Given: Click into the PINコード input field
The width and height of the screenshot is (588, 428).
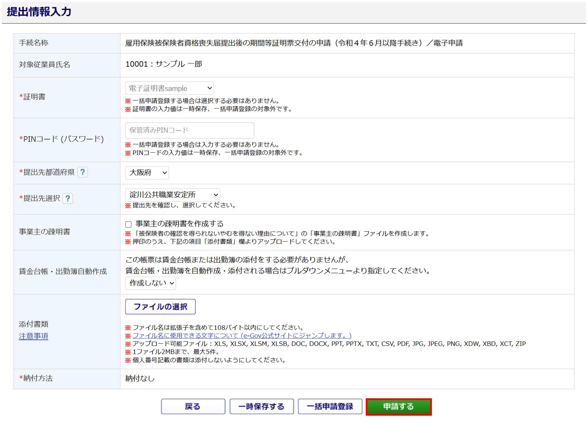Looking at the screenshot, I should pos(190,130).
